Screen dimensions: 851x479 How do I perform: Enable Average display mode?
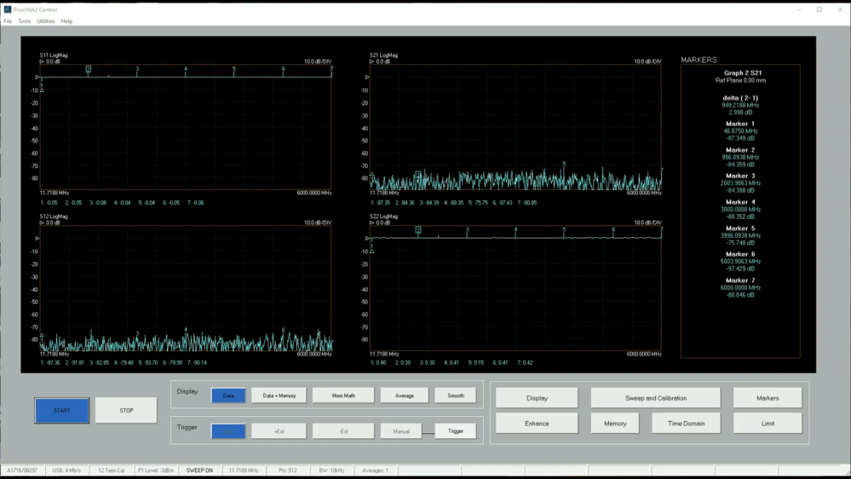pos(404,395)
